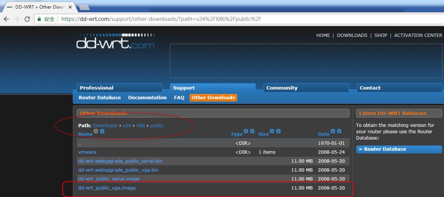Click DOWNLOADS in top navigation
The width and height of the screenshot is (444, 197).
click(x=352, y=35)
